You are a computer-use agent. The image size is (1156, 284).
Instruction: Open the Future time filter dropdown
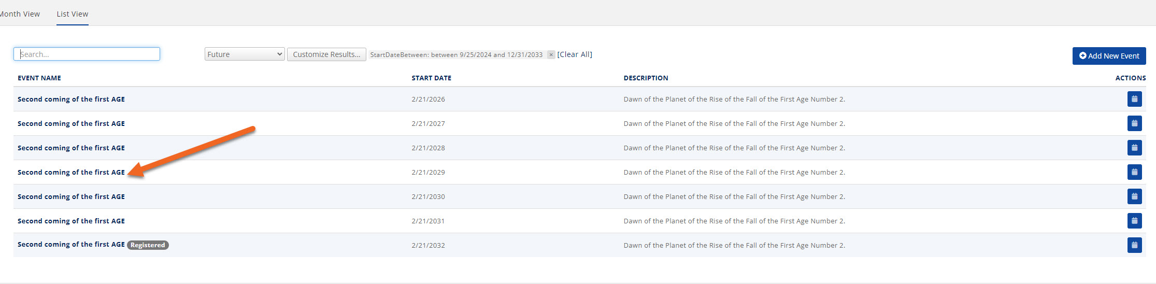pyautogui.click(x=245, y=54)
